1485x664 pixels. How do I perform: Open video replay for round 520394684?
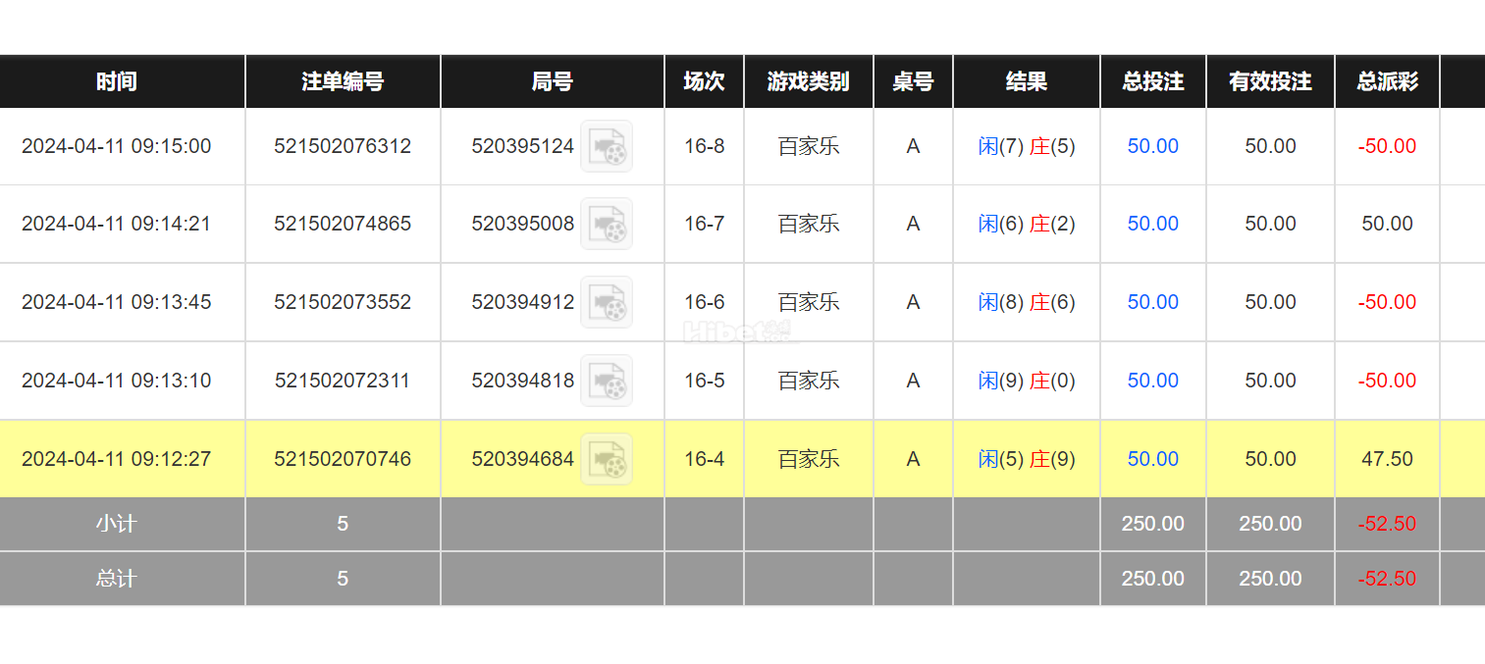[607, 459]
